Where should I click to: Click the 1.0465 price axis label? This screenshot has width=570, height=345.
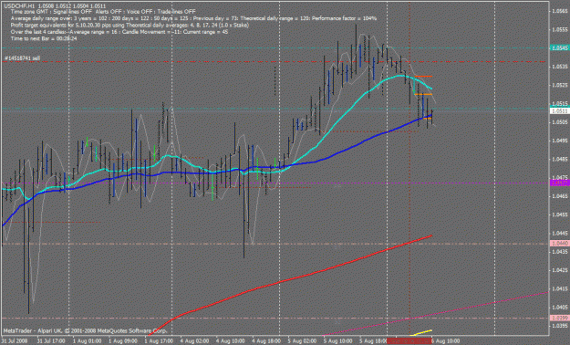560,196
